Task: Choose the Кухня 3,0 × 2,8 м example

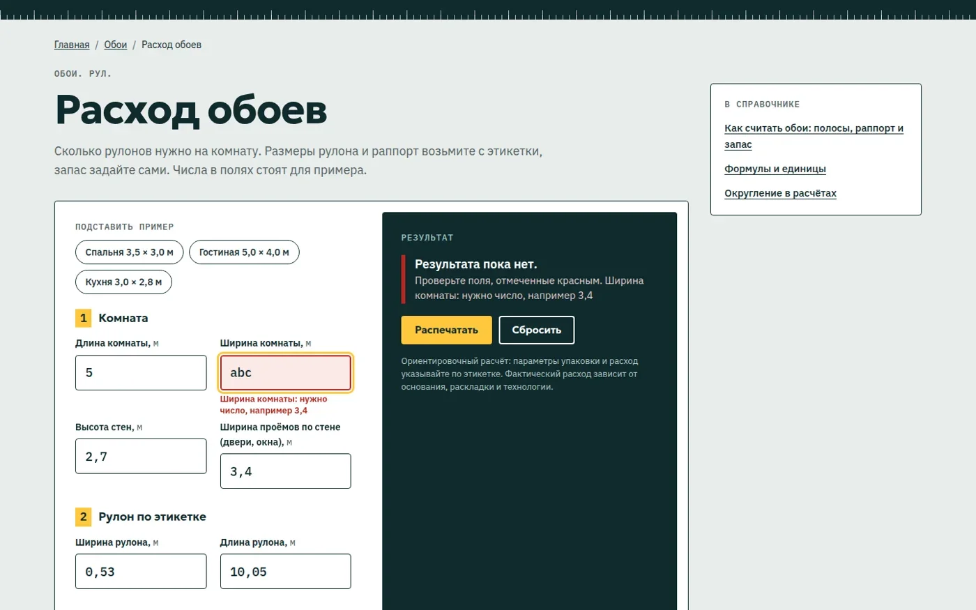Action: point(123,282)
